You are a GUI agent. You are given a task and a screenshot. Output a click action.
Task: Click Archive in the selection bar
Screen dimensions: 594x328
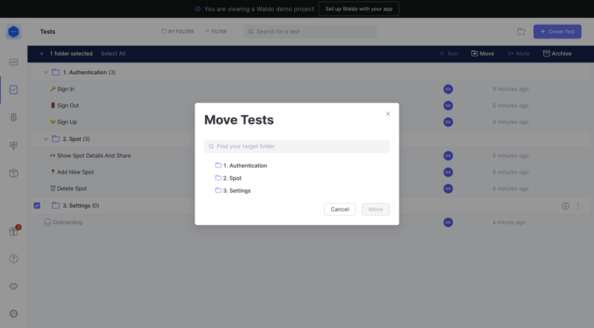[x=557, y=53]
